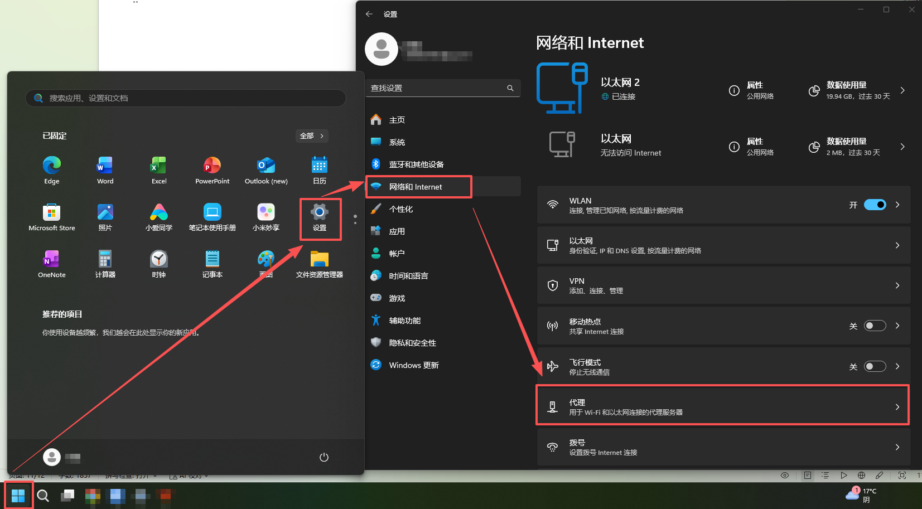Turn on airplane mode (飞行模式) toggle

coord(875,366)
